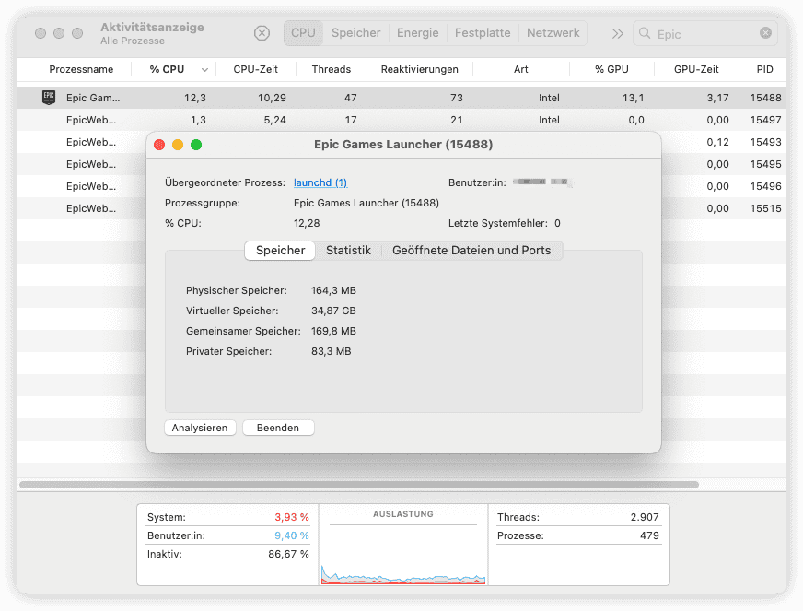Click the Inaktiv 86,67 % value
Viewport: 803px width, 611px height.
[288, 554]
